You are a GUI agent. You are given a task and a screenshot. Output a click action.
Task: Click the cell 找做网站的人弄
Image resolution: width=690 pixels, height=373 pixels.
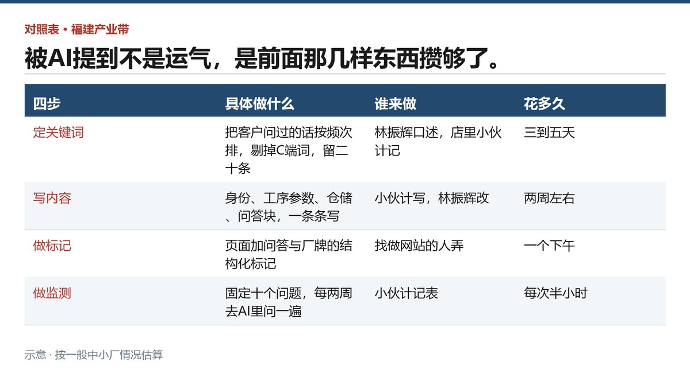[419, 246]
